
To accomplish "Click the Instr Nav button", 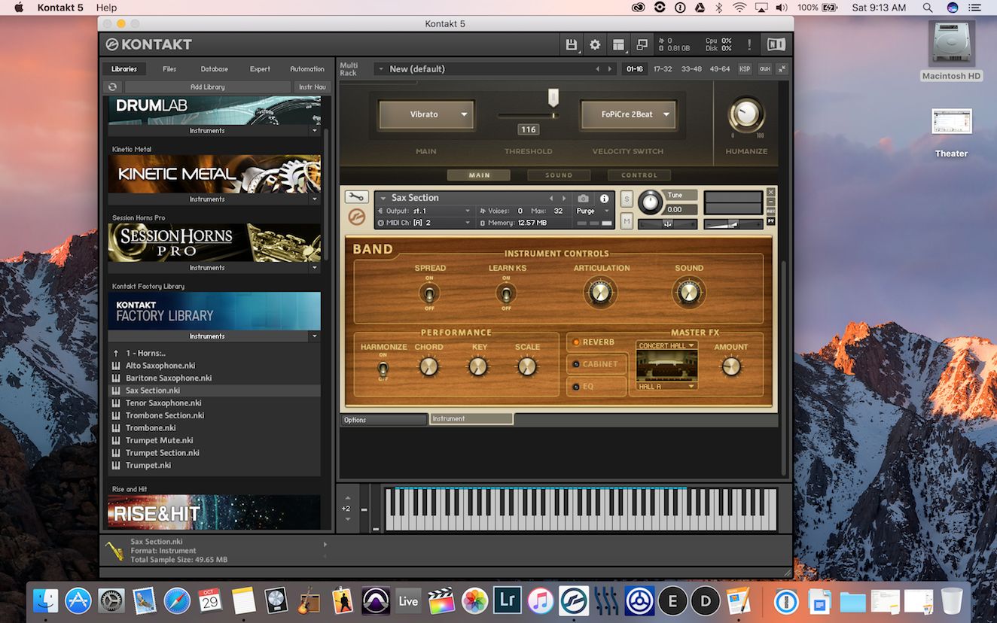I will pos(313,87).
